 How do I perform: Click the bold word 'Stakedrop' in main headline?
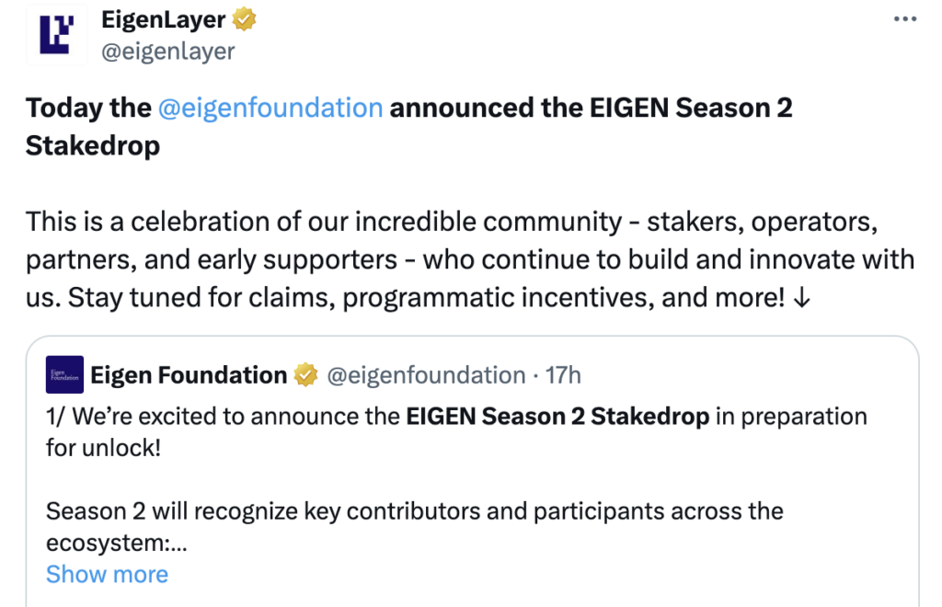(93, 146)
